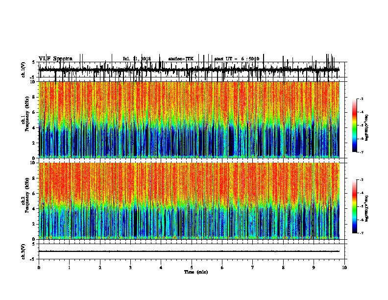Click the "start UT = 6:50:0" header text
Viewport: 388px width, 300px height.
[237, 59]
